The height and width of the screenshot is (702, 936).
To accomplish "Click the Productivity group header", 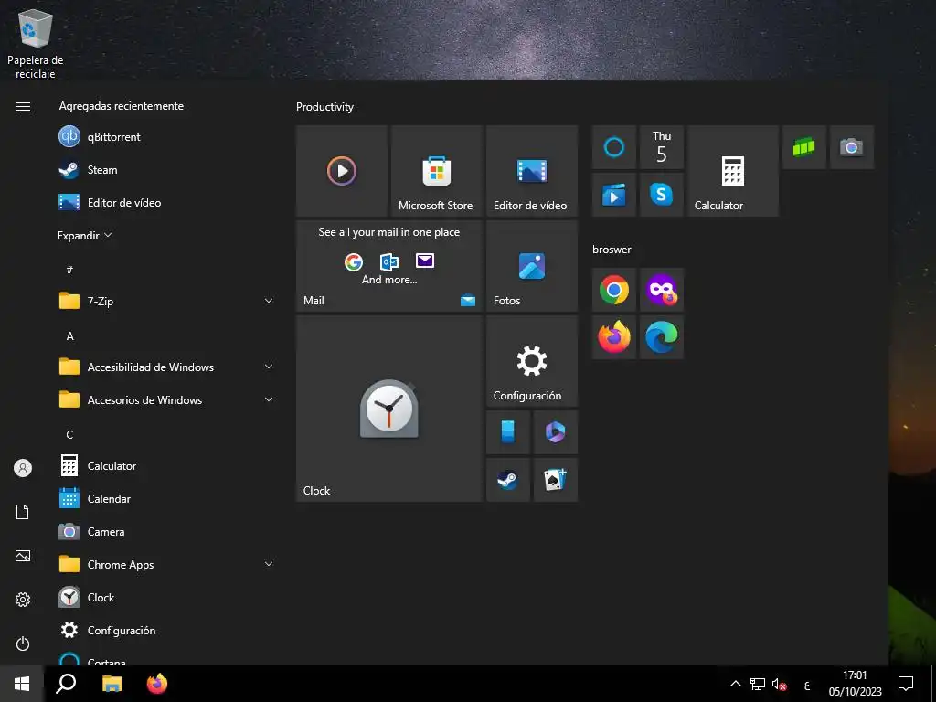I will [x=324, y=107].
